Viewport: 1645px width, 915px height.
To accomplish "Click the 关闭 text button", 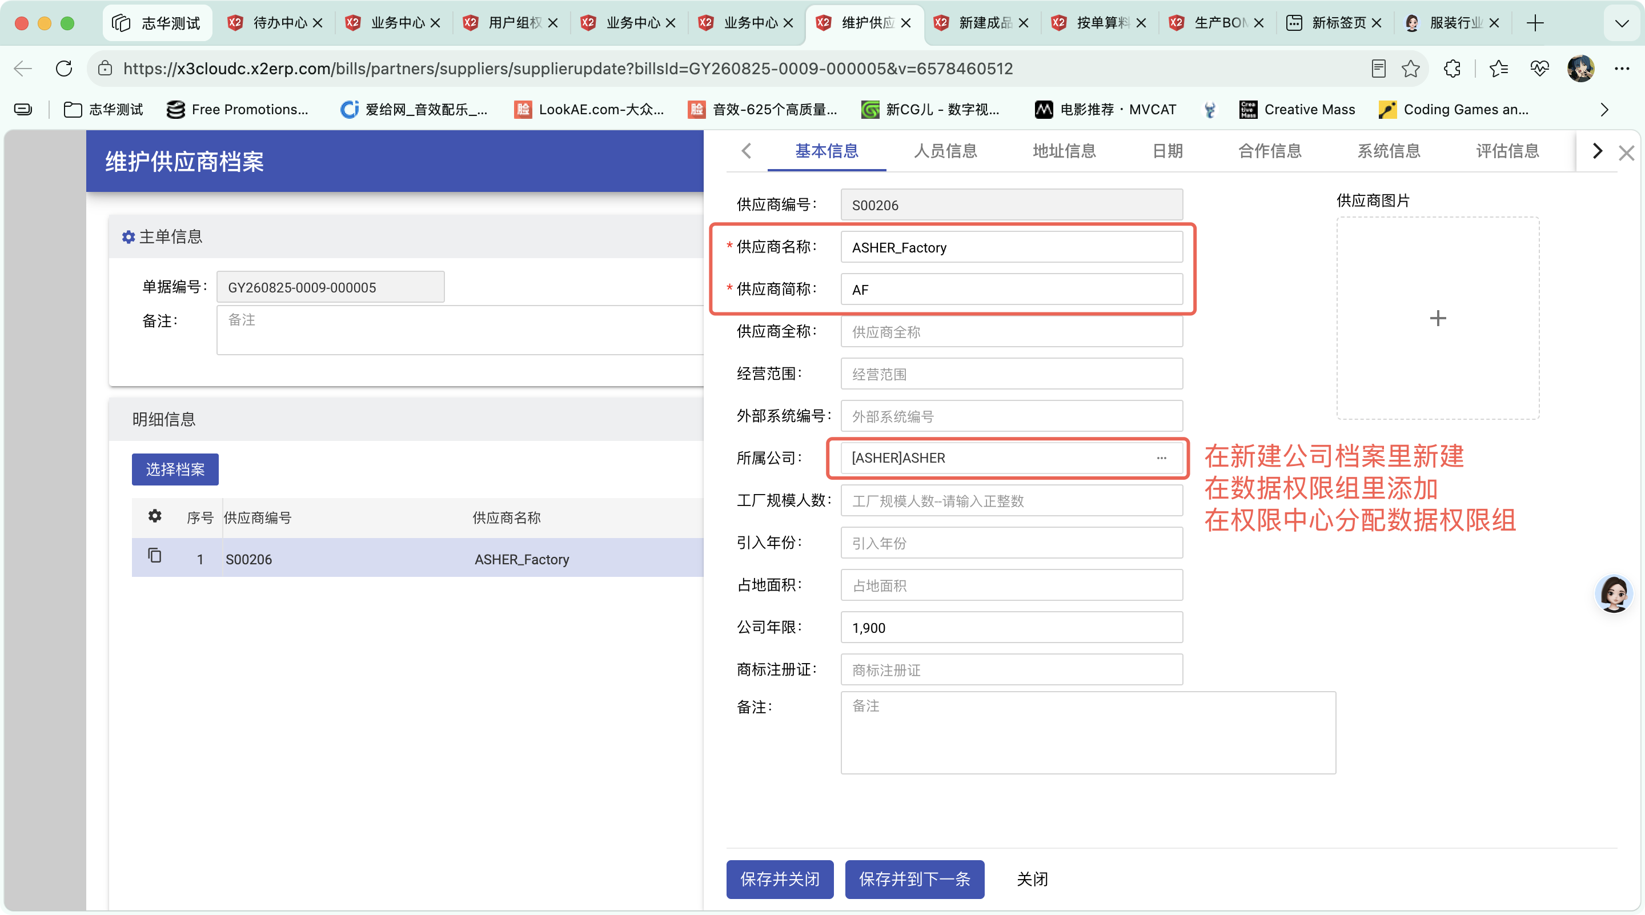I will coord(1032,878).
